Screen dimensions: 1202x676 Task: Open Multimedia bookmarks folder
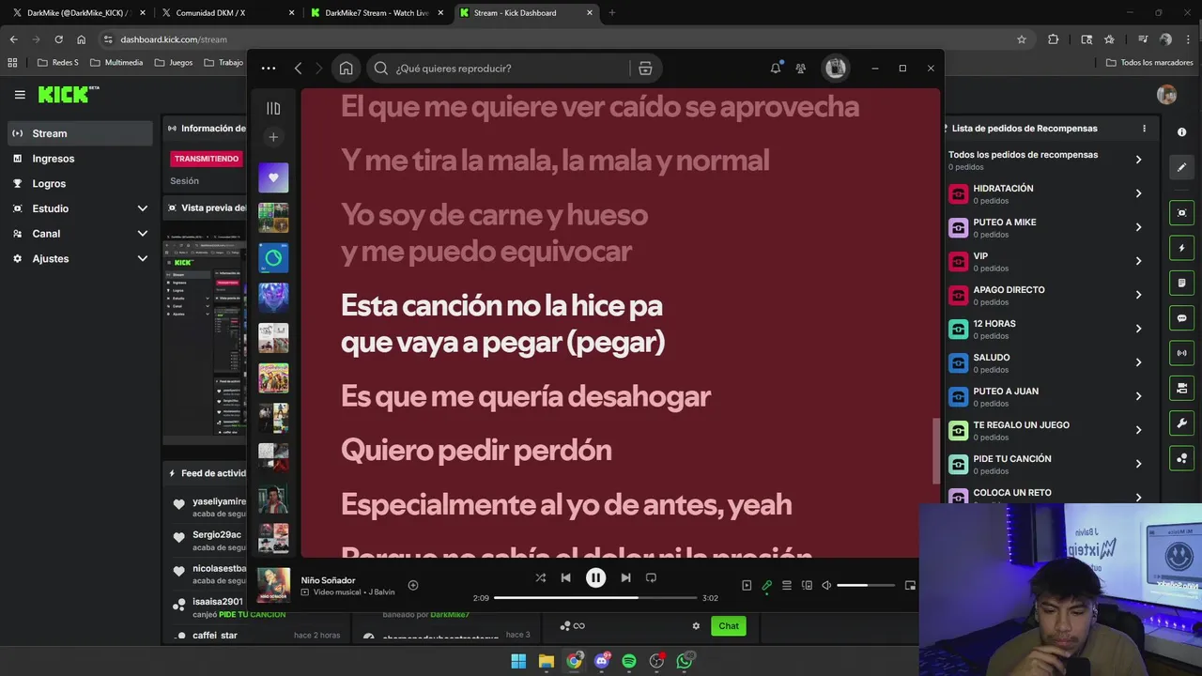(116, 63)
